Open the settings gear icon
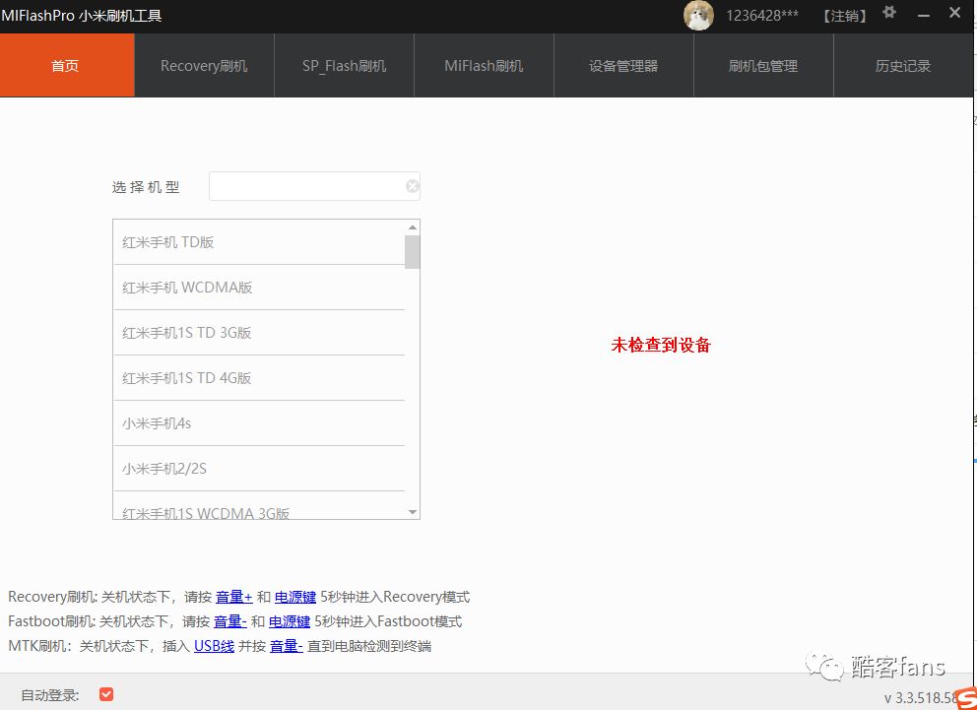 coord(889,13)
